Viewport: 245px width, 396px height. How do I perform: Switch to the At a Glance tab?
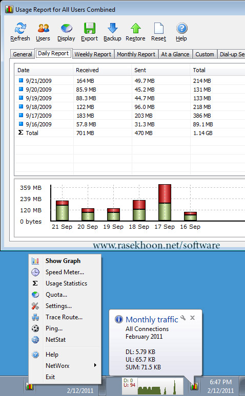point(175,54)
